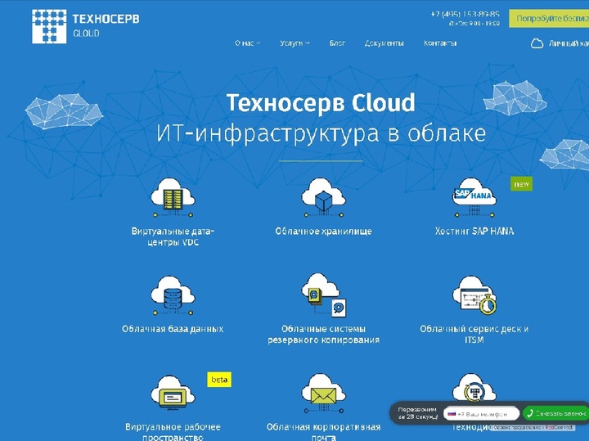Click the Техносерв Cloud main heading
The width and height of the screenshot is (589, 441).
(321, 102)
